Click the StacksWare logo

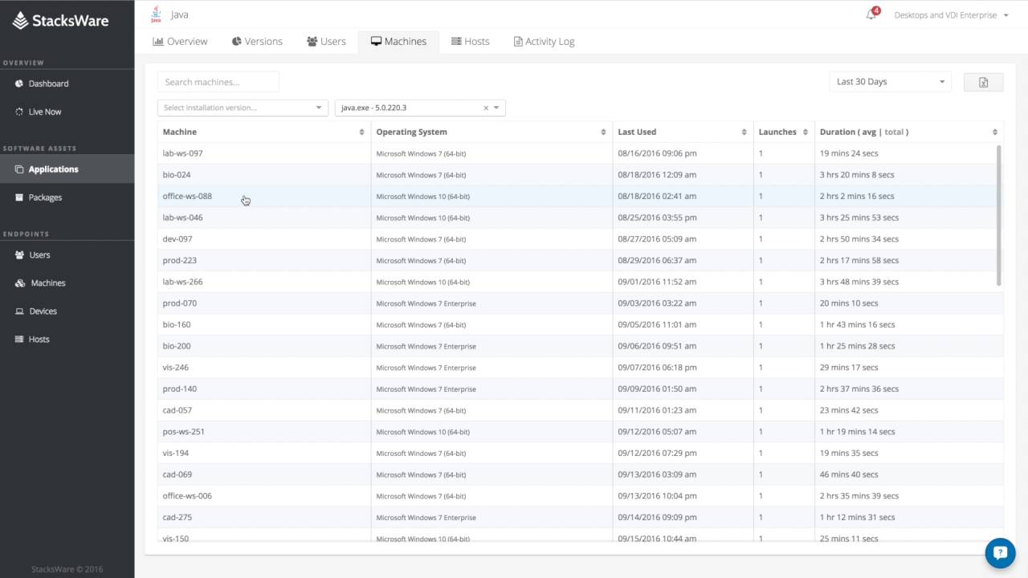click(x=60, y=21)
